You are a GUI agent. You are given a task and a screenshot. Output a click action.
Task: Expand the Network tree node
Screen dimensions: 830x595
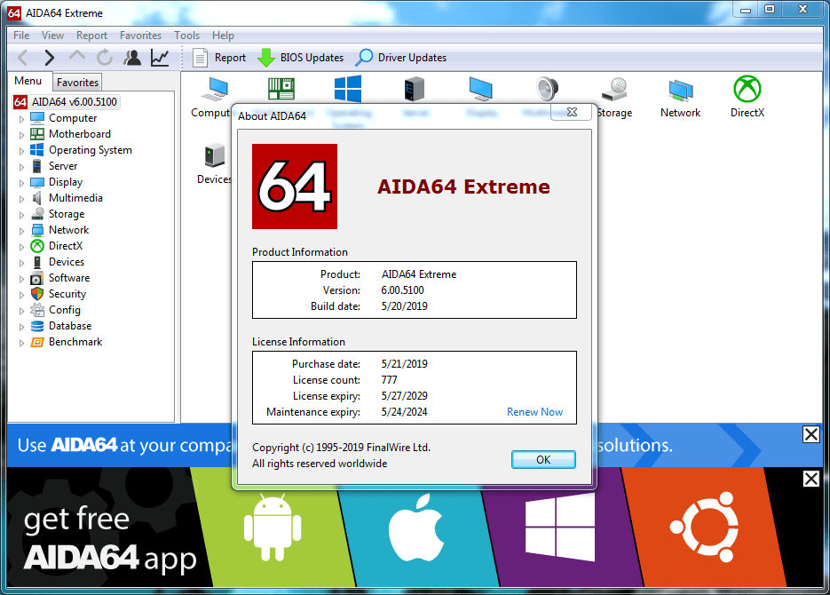click(21, 231)
